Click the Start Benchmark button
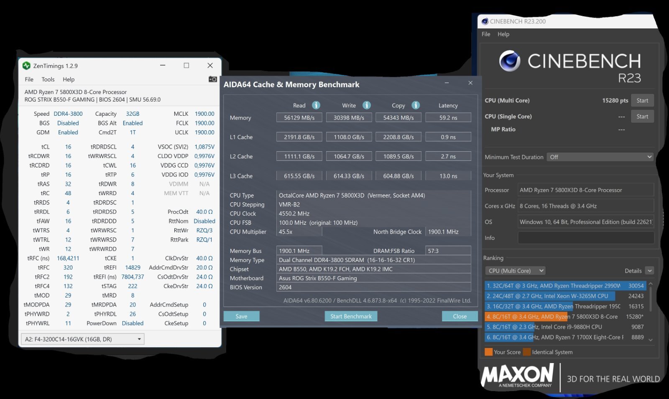The image size is (669, 399). pyautogui.click(x=351, y=316)
